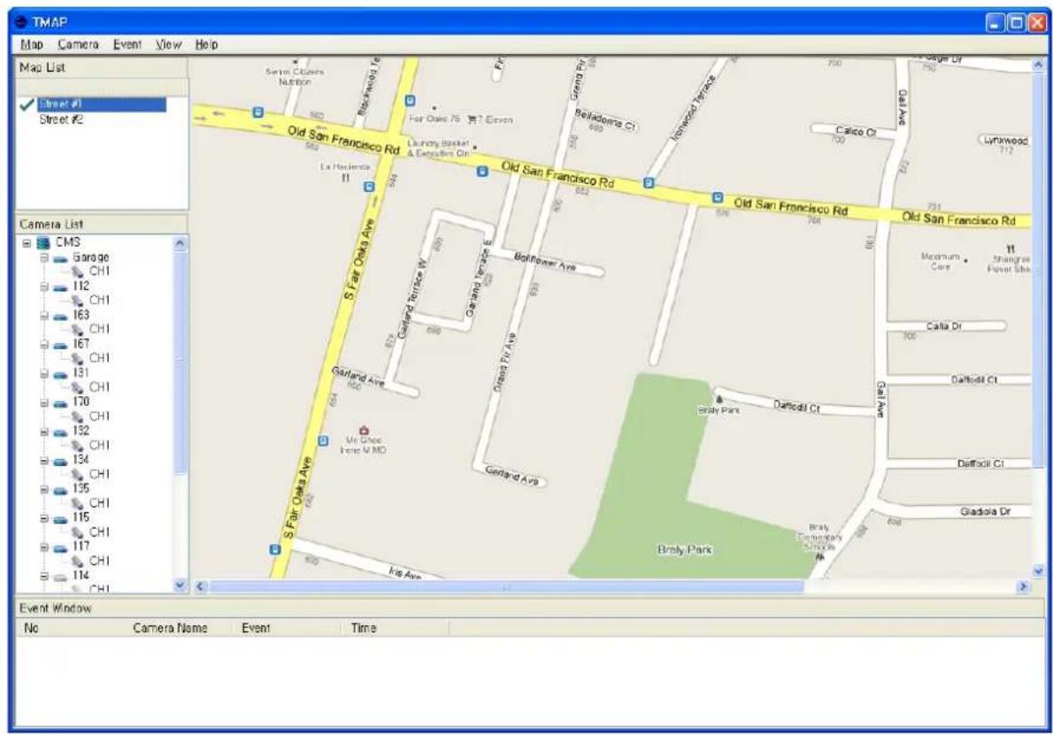Open the Map menu
Screen dimensions: 1053x735
(32, 44)
